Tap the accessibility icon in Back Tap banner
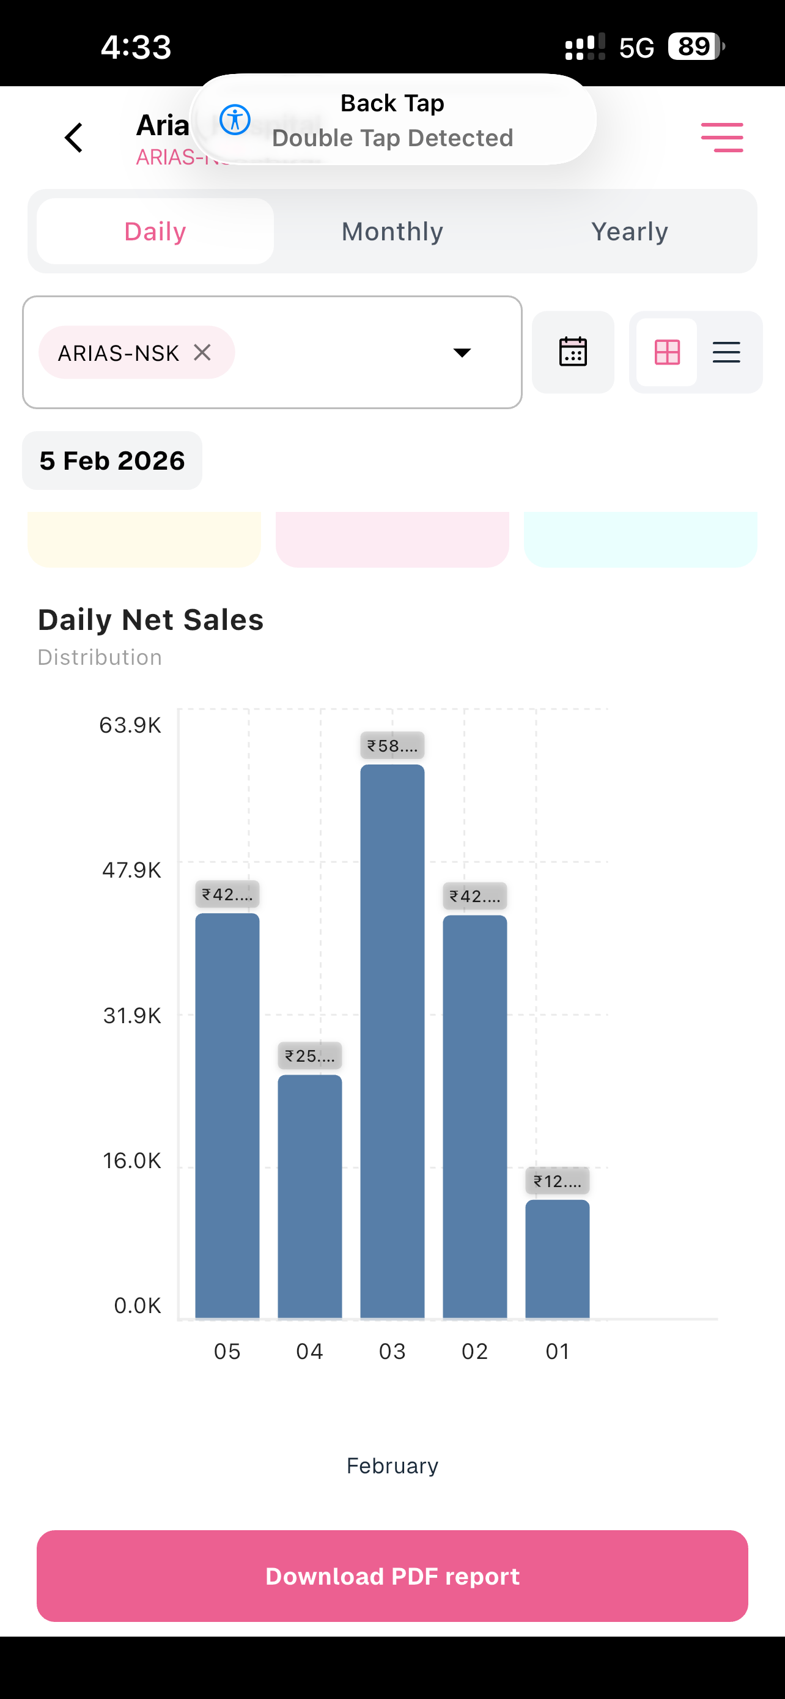785x1699 pixels. click(235, 119)
